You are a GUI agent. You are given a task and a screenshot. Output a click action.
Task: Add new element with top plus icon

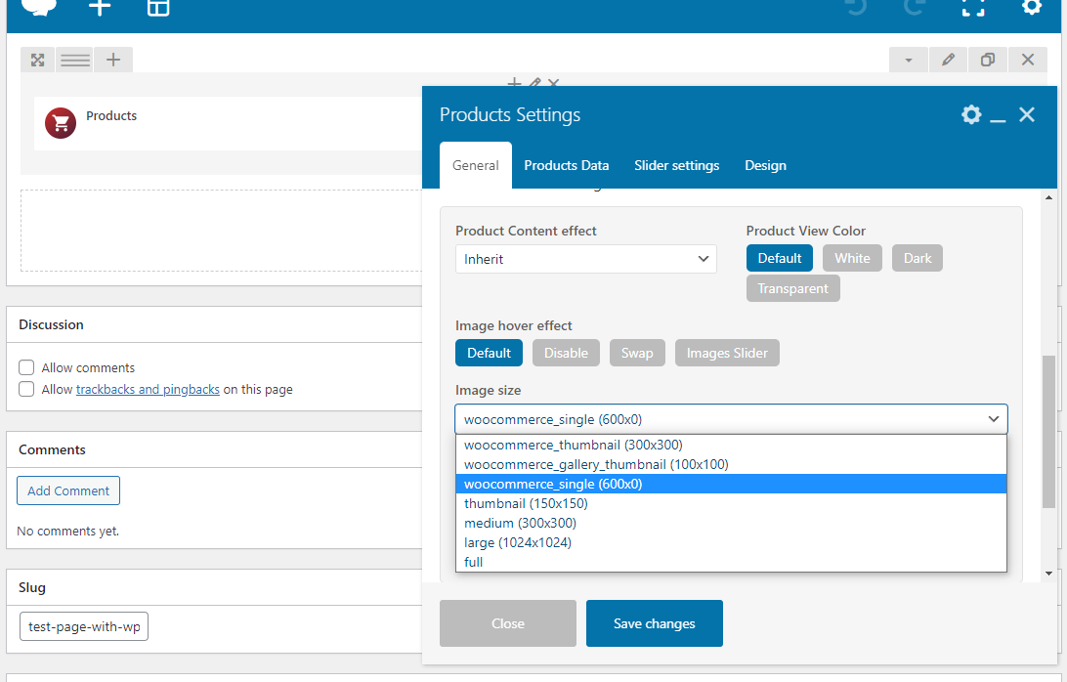point(100,8)
